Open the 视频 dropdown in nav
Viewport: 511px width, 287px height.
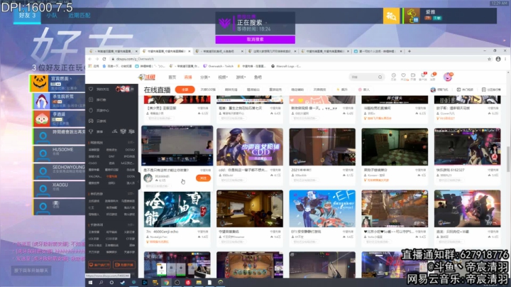pyautogui.click(x=223, y=77)
